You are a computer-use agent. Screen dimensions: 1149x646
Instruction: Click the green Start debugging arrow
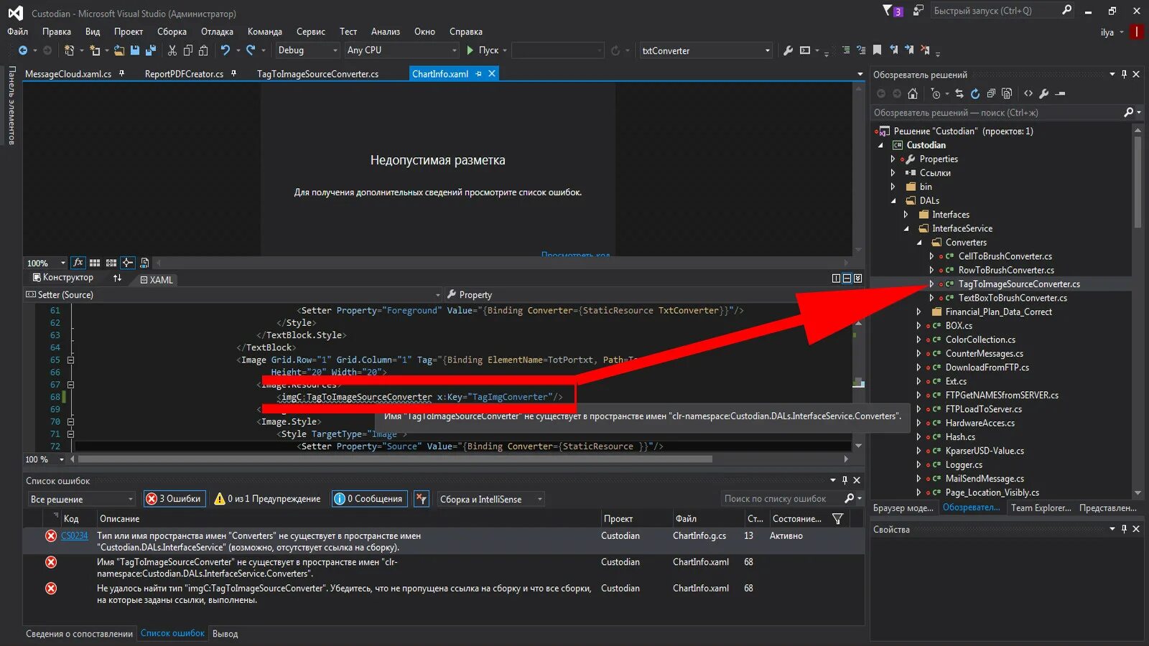[470, 50]
